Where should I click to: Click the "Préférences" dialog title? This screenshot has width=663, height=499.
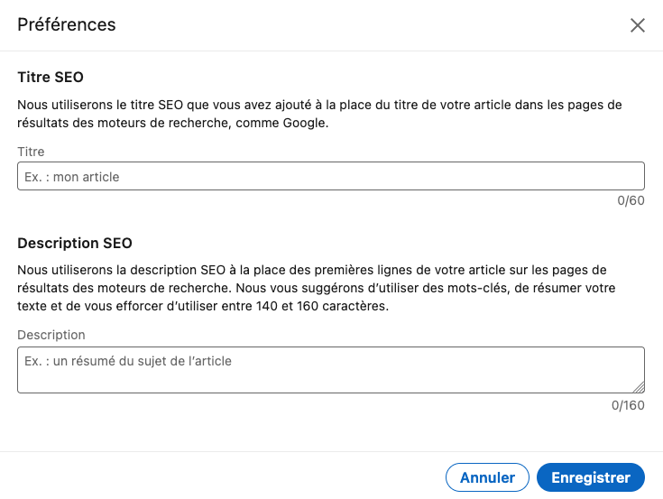pos(67,24)
